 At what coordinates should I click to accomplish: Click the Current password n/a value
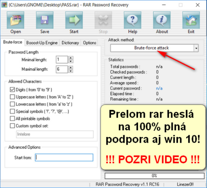click(x=159, y=88)
